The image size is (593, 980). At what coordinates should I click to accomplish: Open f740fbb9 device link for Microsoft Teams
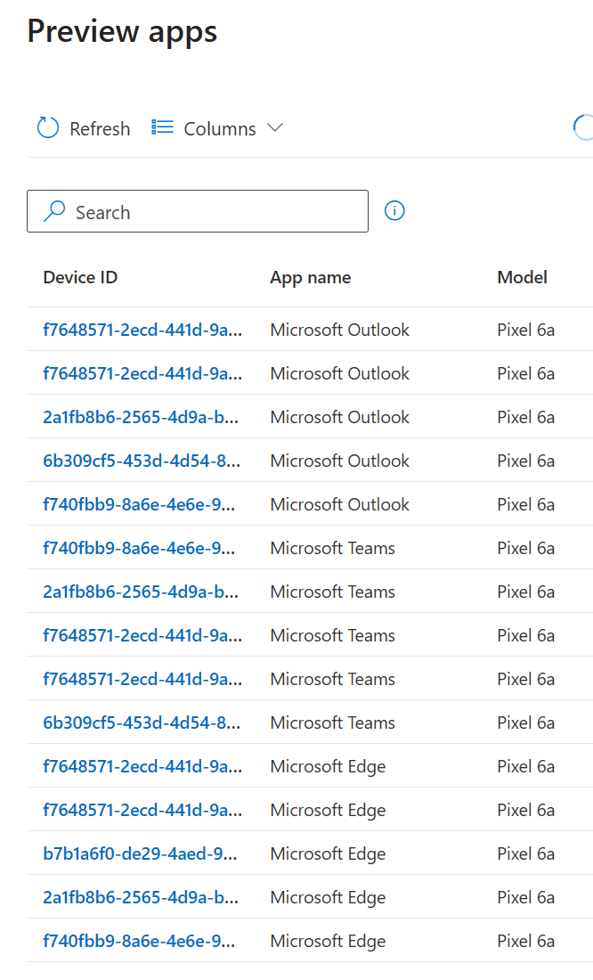139,548
